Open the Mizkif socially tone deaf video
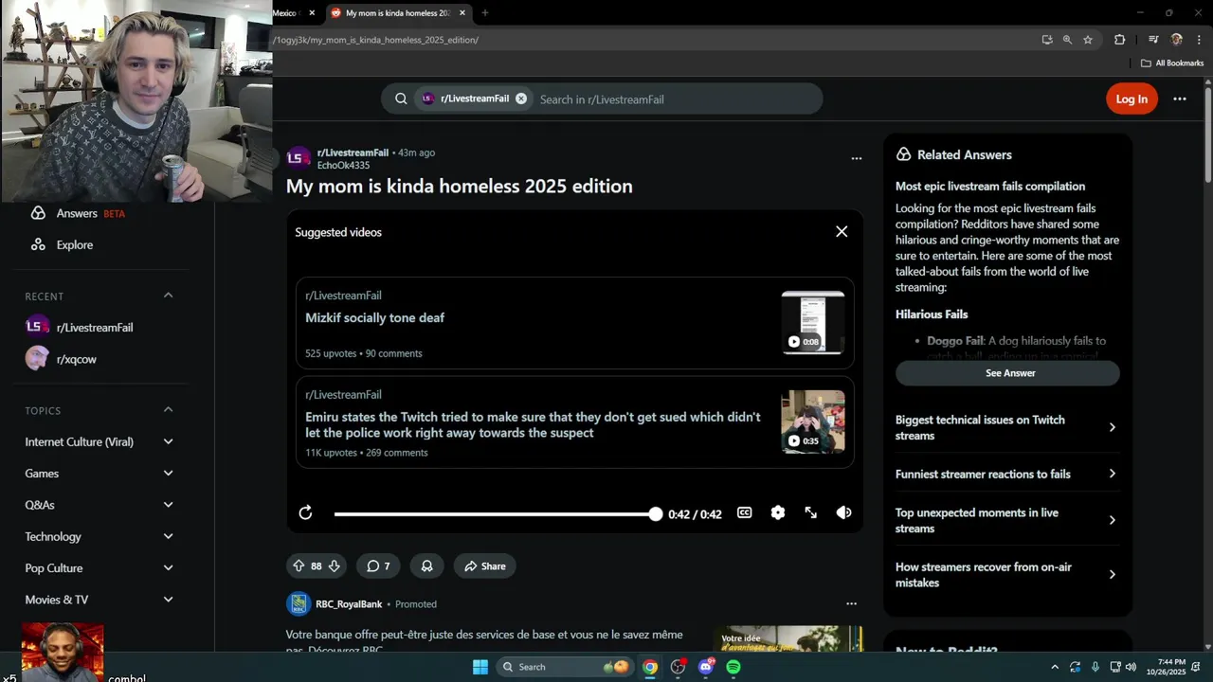Screen dimensions: 1213x682 coord(374,317)
